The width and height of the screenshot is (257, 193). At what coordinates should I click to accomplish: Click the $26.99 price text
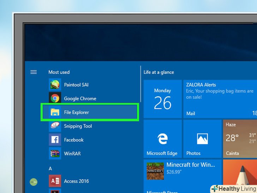pyautogui.click(x=174, y=172)
